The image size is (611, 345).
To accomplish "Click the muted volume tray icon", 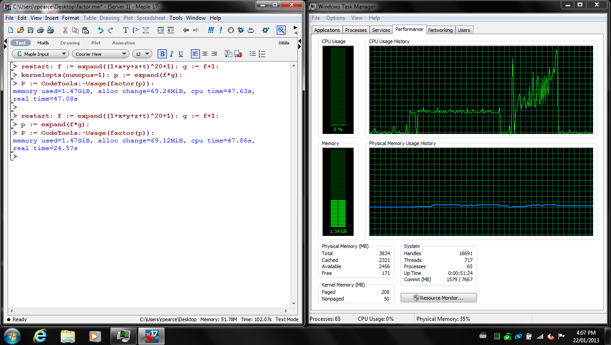I will point(551,336).
